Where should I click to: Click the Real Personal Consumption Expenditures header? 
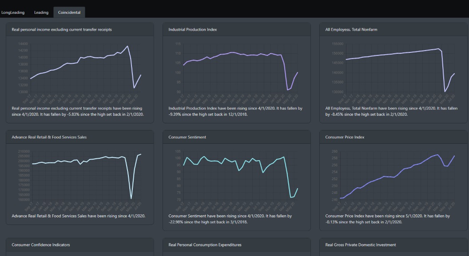tap(205, 244)
